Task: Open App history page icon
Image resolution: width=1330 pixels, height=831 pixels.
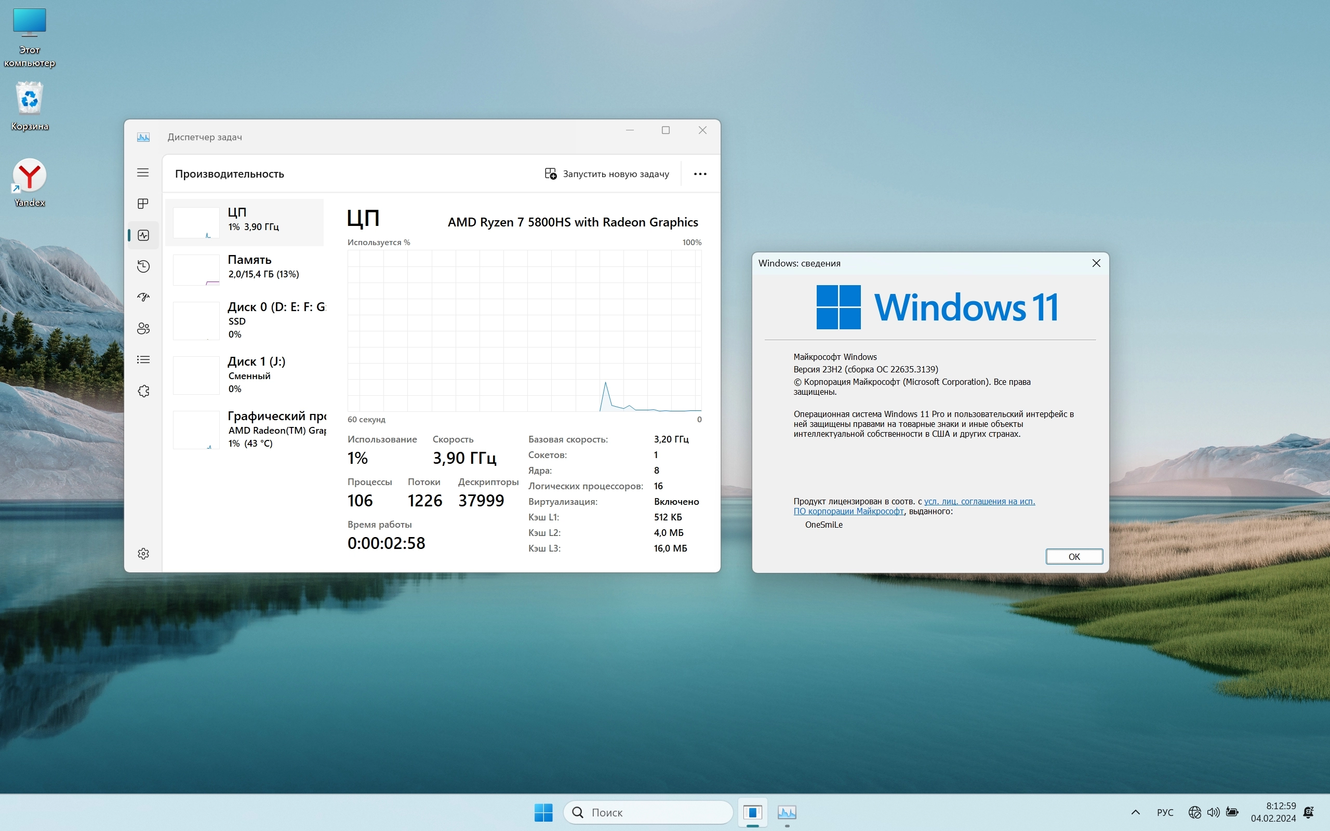Action: [143, 266]
